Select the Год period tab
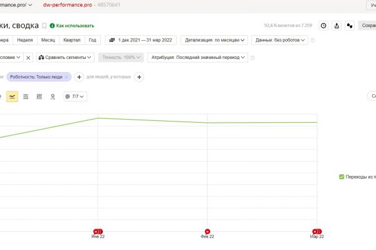The height and width of the screenshot is (250, 376). coord(93,40)
